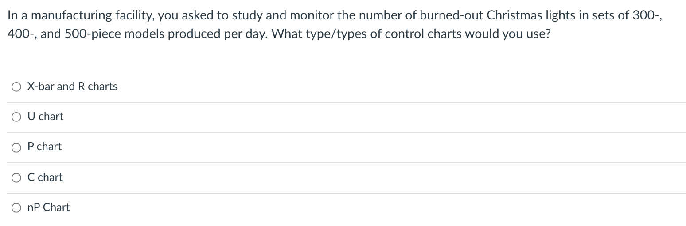Mark the C chart radio button
Viewport: 686px width, 226px height.
pyautogui.click(x=16, y=178)
